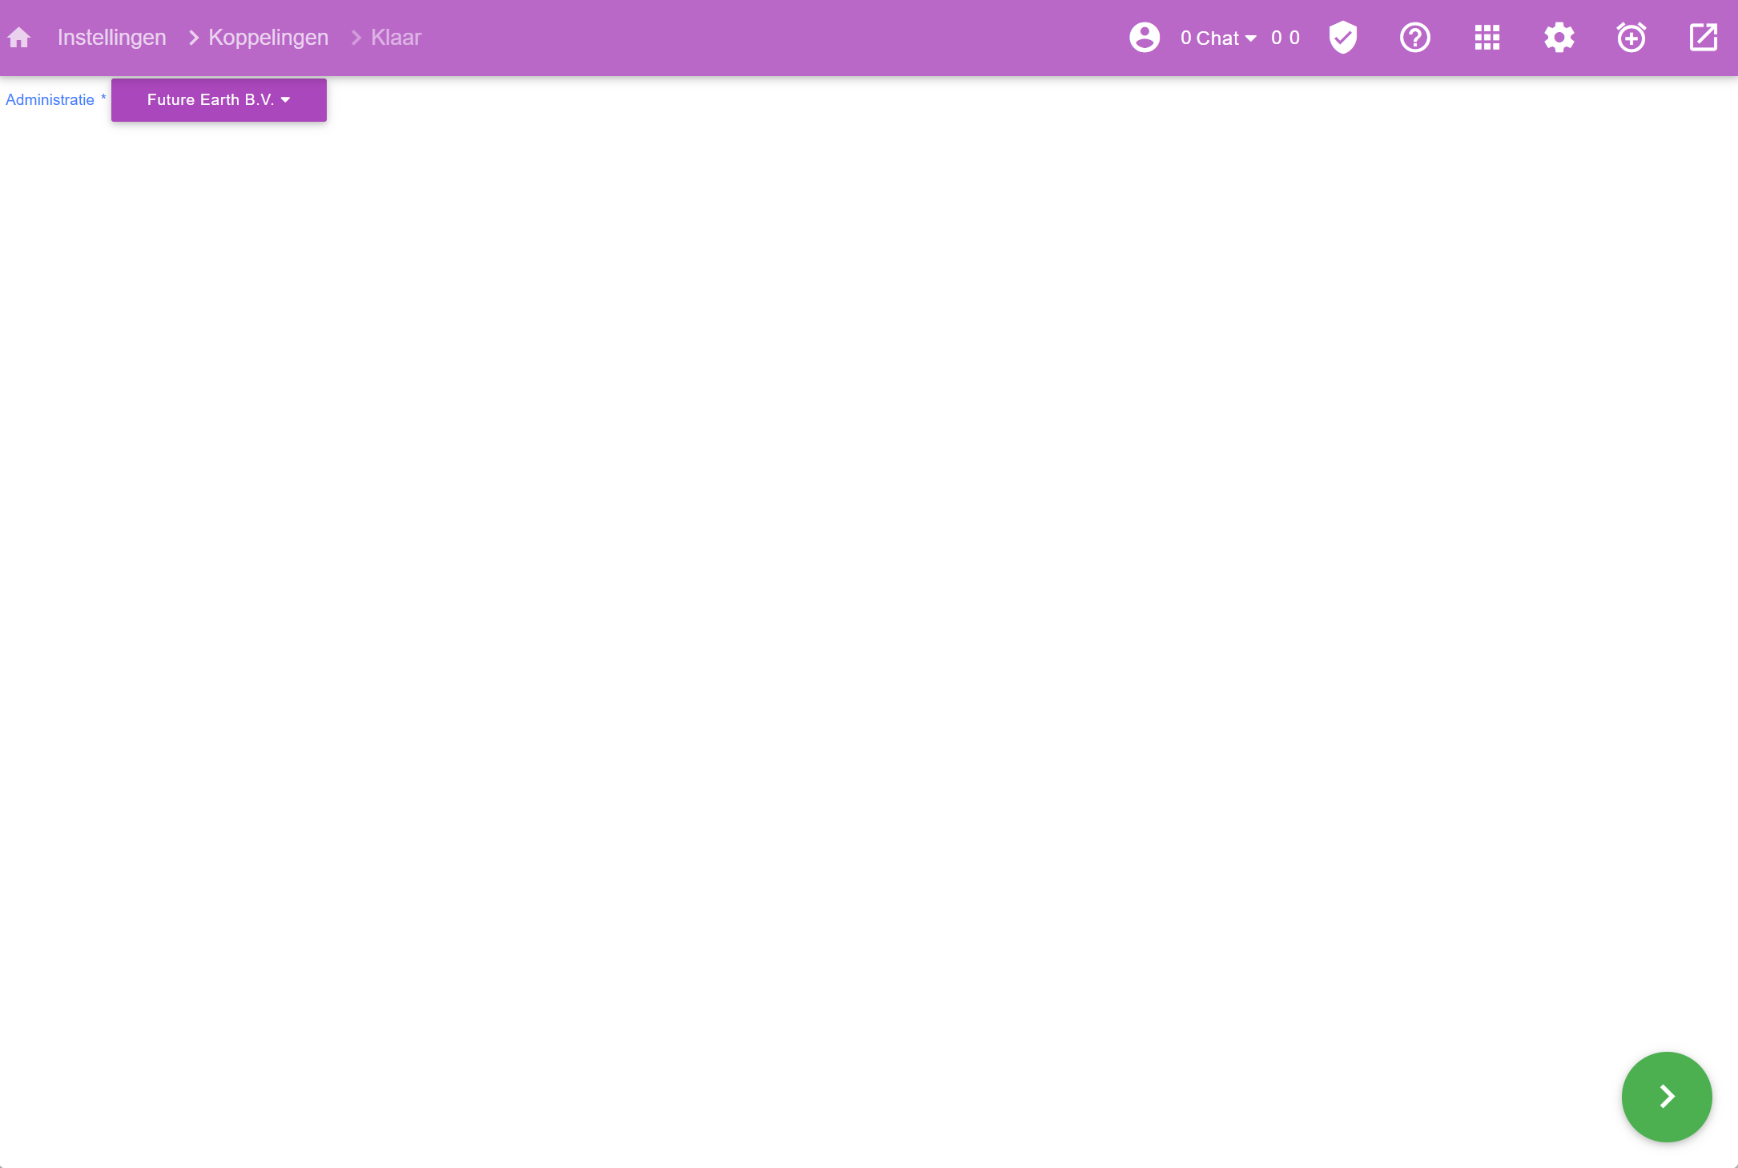Go to the home page icon
The width and height of the screenshot is (1738, 1168).
[x=19, y=38]
